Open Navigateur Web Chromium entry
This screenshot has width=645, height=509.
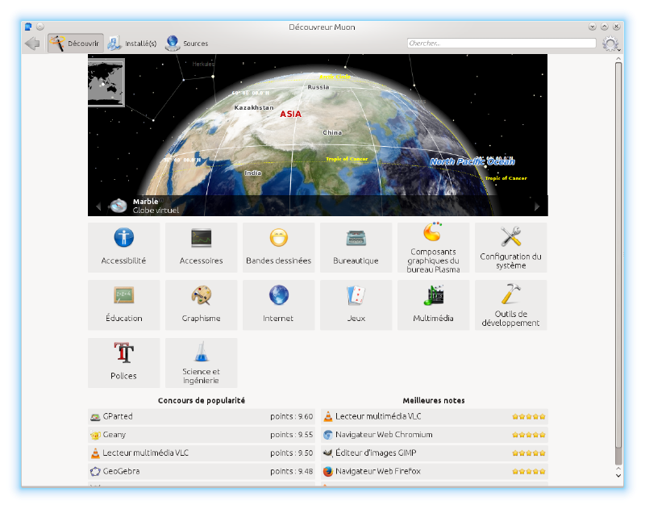pos(435,435)
